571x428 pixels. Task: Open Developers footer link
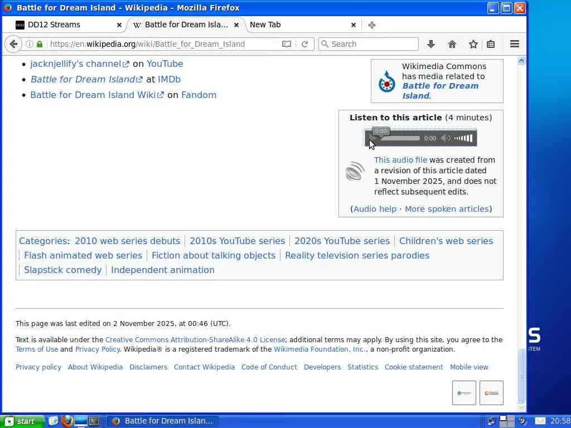[322, 367]
